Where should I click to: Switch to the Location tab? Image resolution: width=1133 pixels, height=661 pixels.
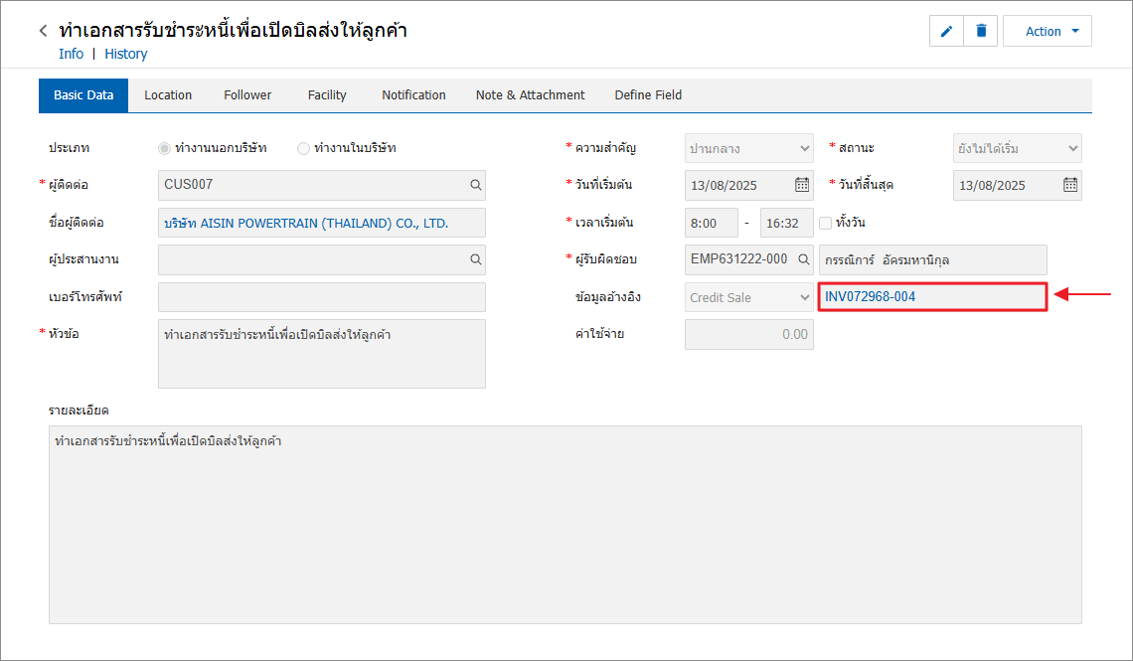(168, 95)
